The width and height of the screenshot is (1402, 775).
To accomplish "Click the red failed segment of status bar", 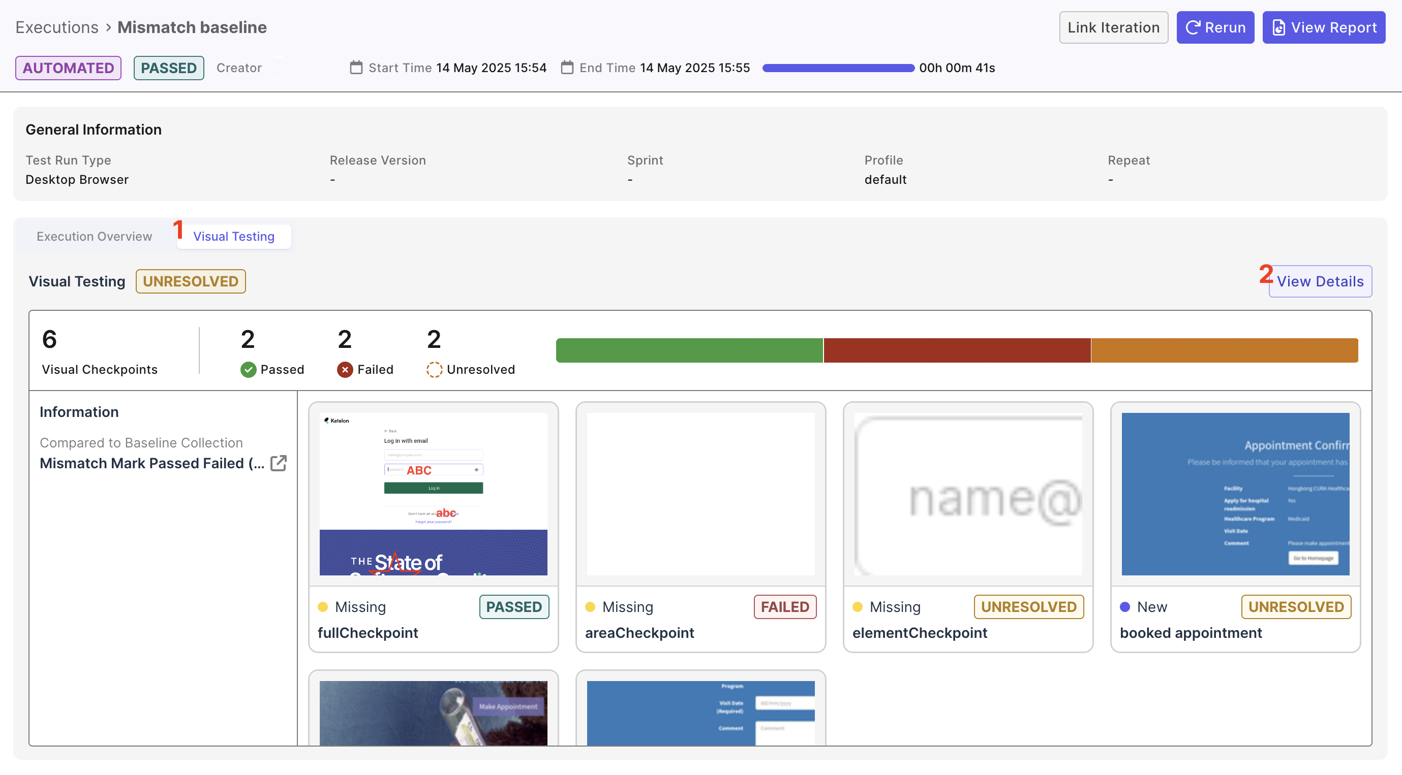I will click(x=957, y=350).
